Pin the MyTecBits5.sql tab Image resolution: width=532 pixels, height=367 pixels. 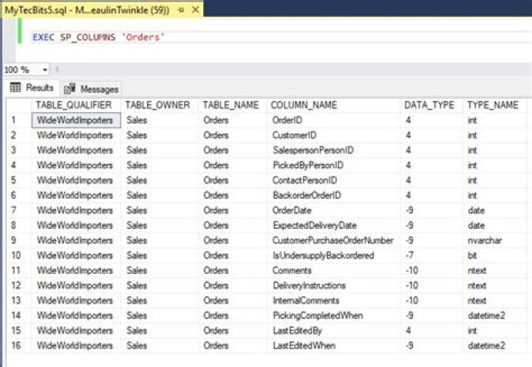181,10
